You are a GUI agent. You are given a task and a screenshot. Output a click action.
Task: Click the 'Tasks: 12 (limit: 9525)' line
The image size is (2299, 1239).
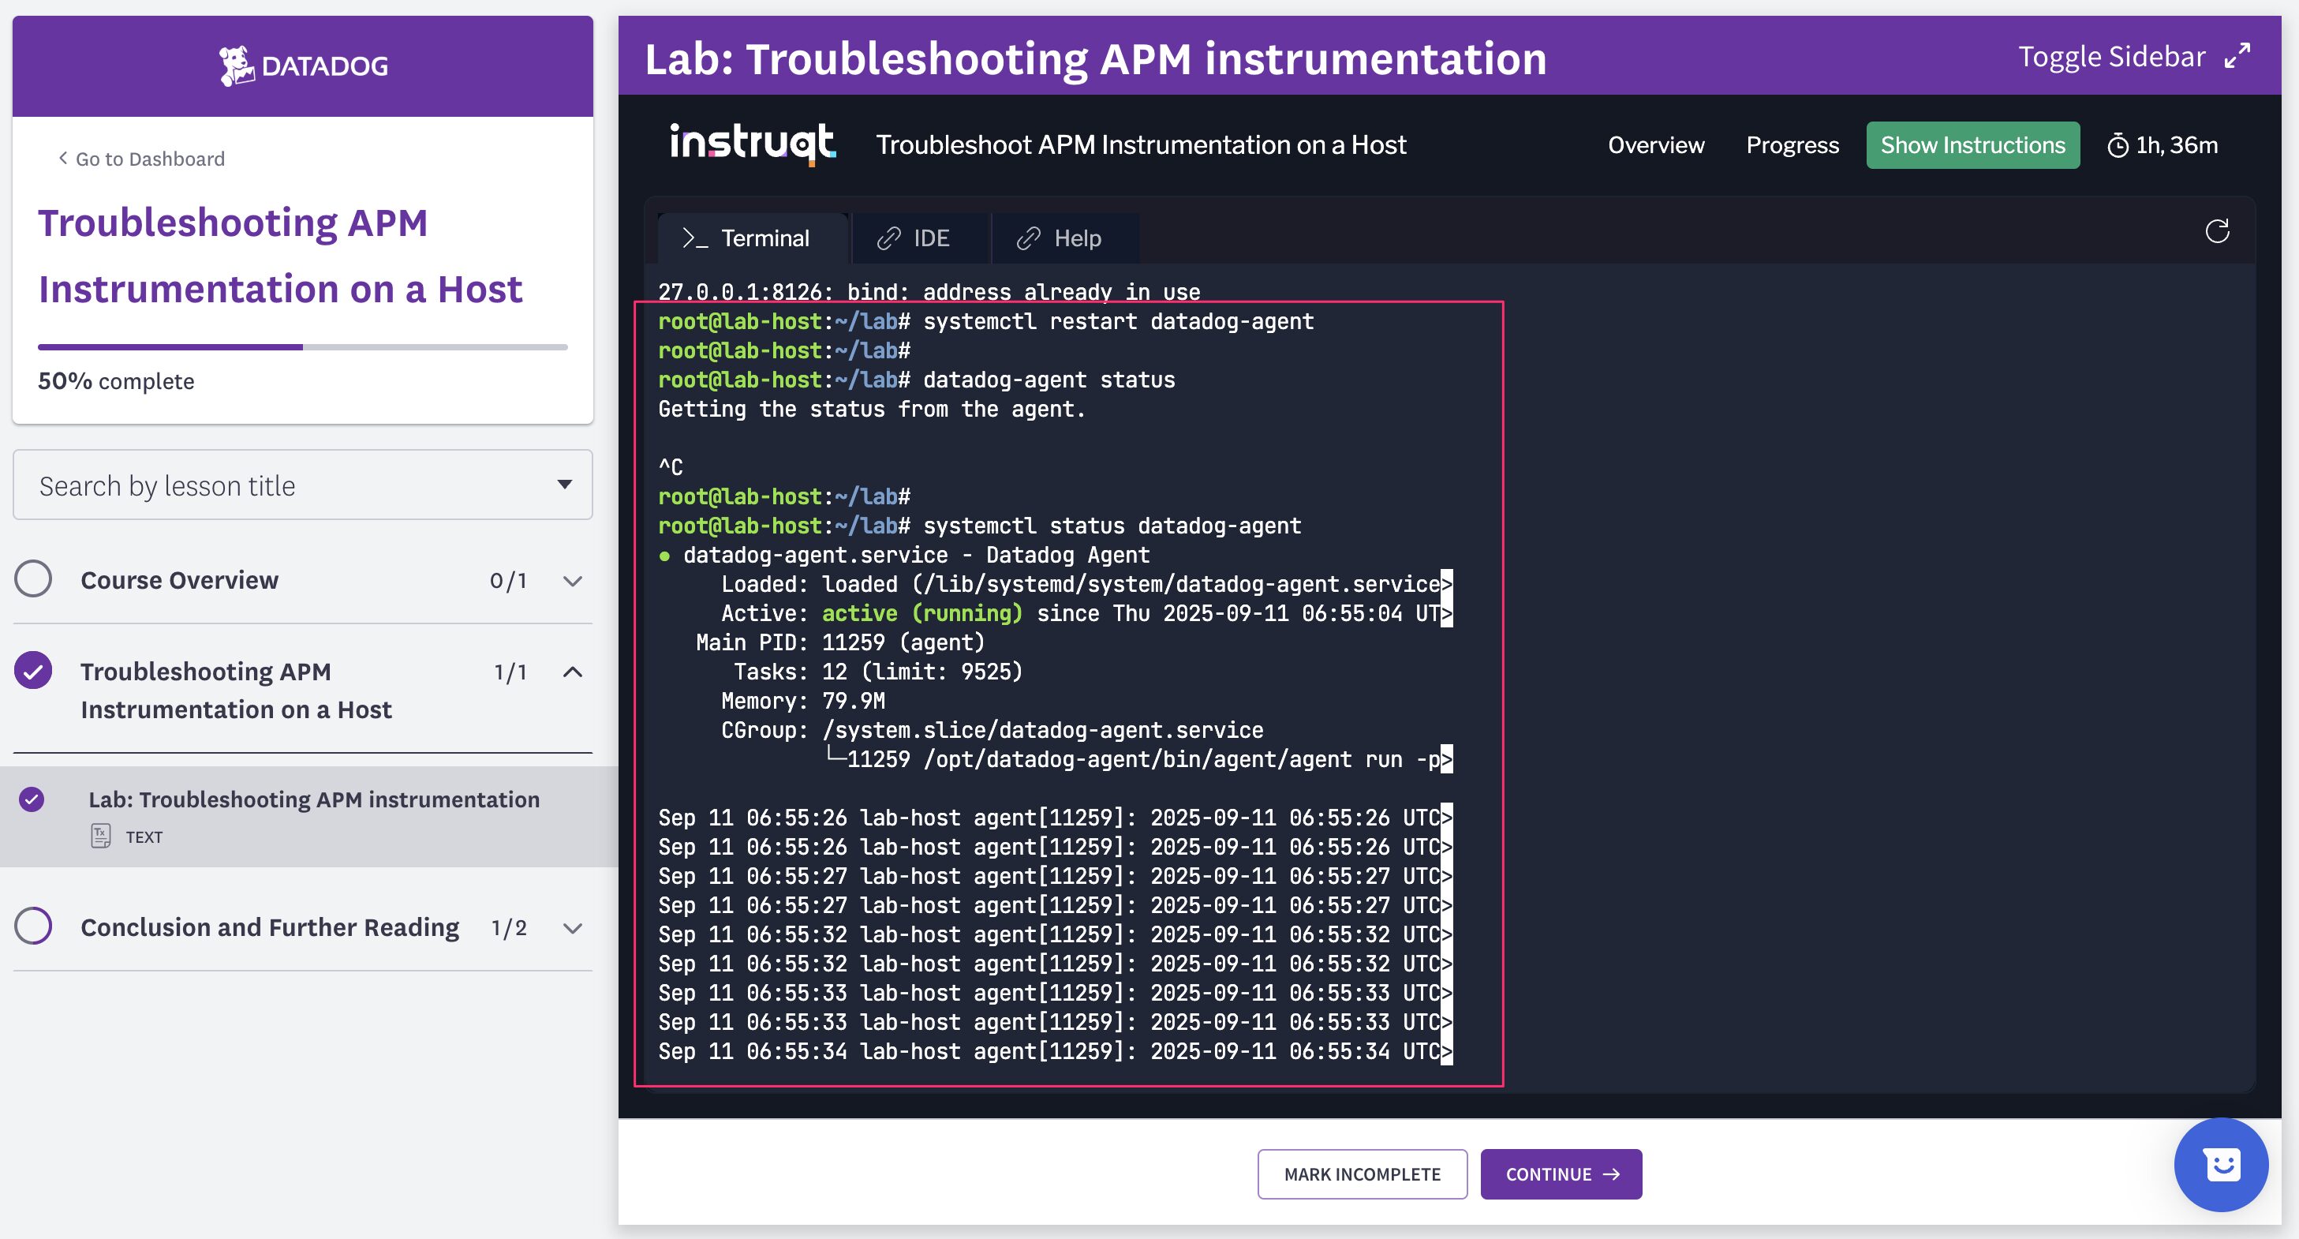coord(878,672)
